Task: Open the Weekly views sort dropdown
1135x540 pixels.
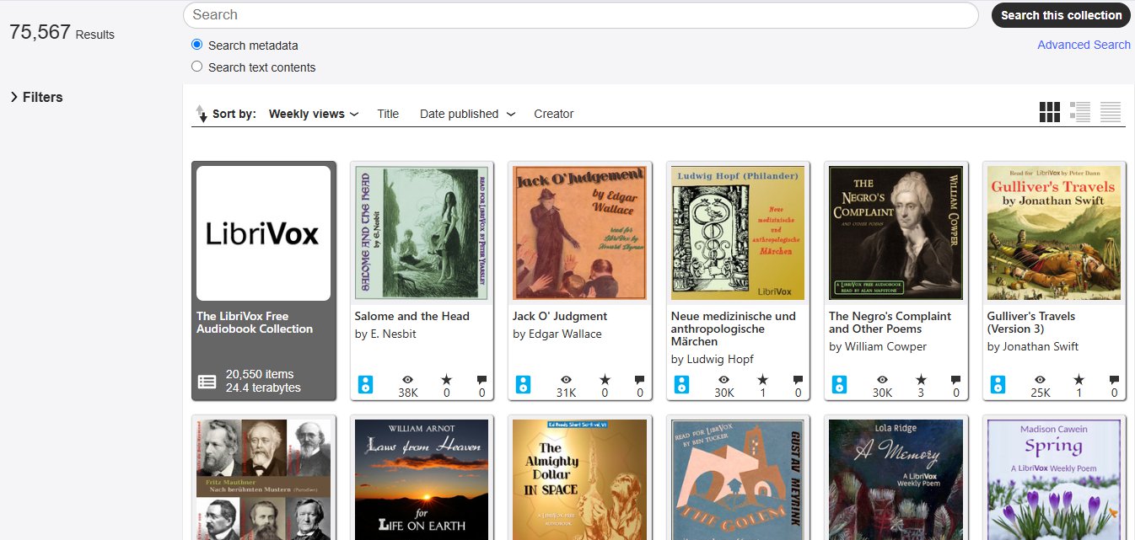Action: coord(313,113)
